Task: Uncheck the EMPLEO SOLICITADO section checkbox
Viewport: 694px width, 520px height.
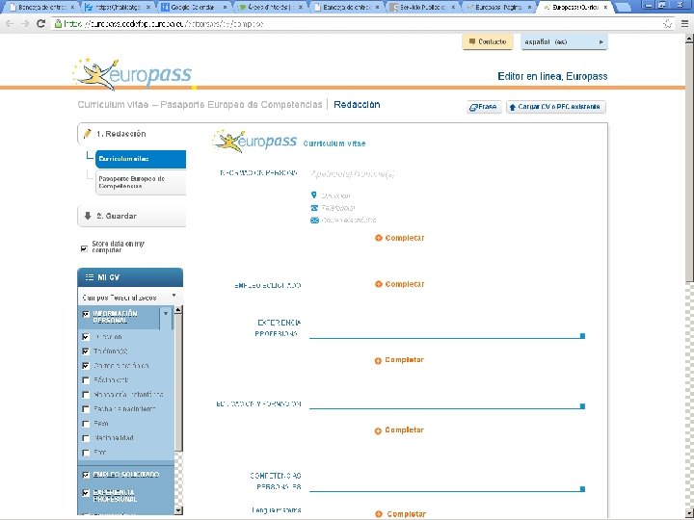Action: 86,475
